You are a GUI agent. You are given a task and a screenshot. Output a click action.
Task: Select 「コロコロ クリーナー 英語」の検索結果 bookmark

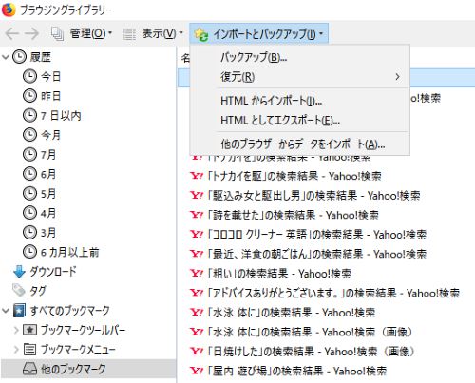[x=316, y=235]
